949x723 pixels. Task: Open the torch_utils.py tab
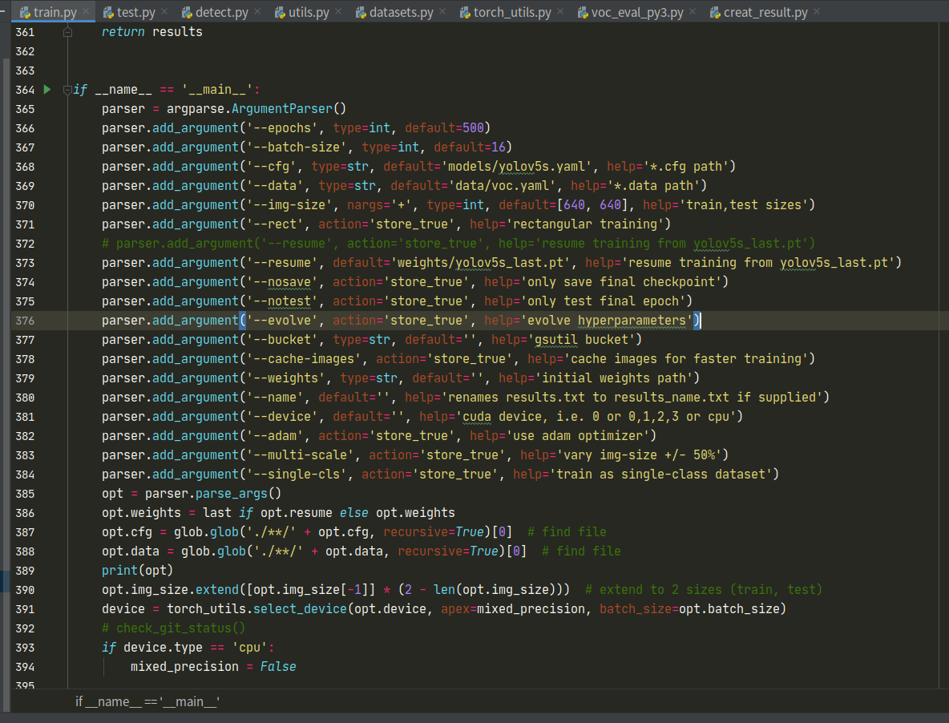pos(512,12)
